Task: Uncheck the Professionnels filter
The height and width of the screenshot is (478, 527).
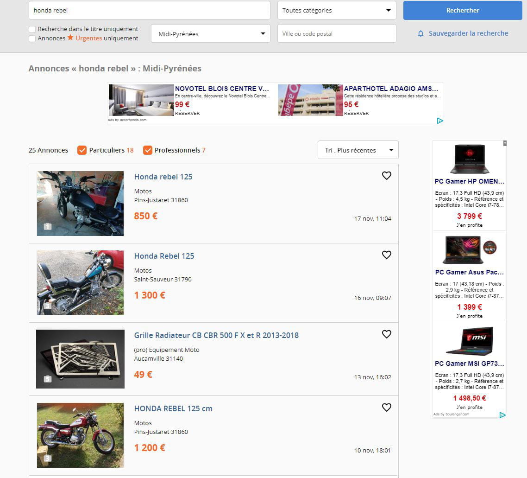Action: pos(148,150)
